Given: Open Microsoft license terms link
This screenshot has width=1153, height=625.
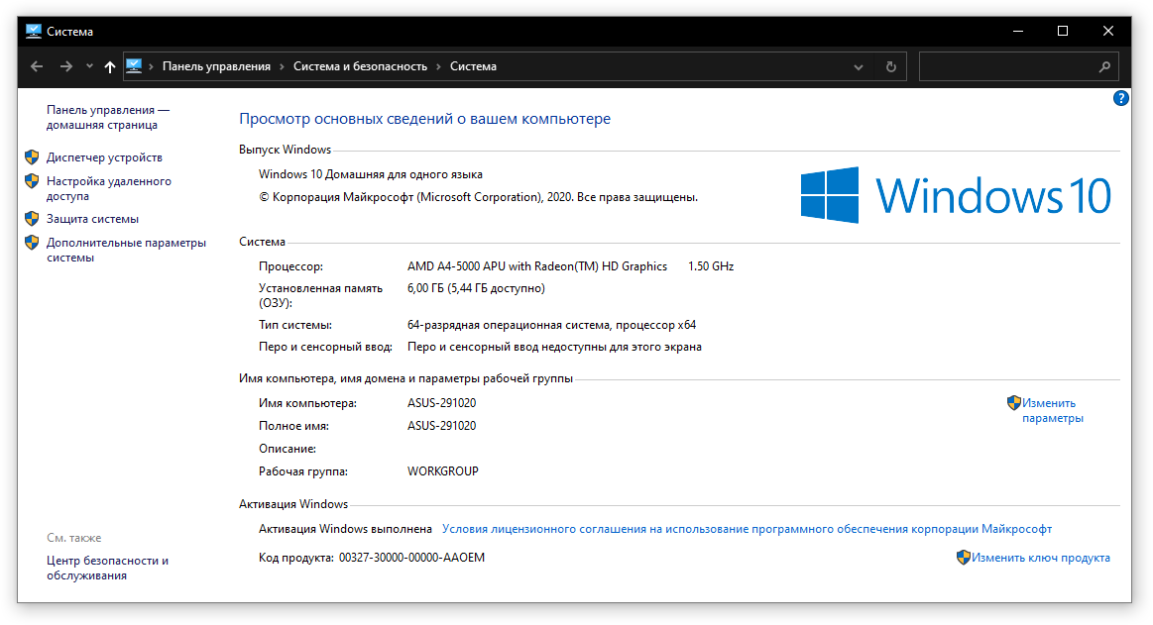Looking at the screenshot, I should (x=747, y=529).
